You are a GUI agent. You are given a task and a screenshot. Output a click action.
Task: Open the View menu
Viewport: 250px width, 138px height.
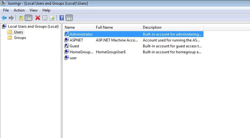[x=33, y=10]
